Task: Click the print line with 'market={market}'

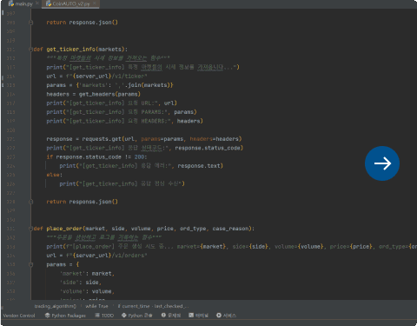Action: pyautogui.click(x=231, y=247)
